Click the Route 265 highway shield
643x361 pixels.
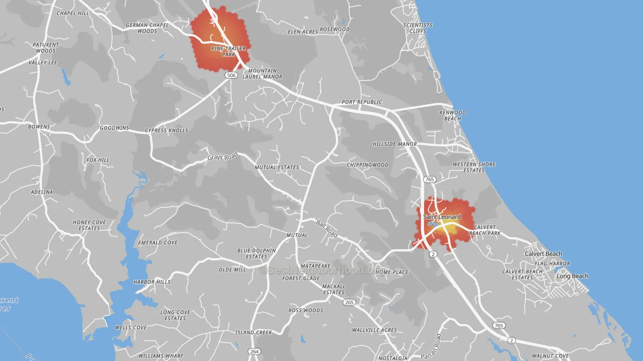tap(349, 302)
